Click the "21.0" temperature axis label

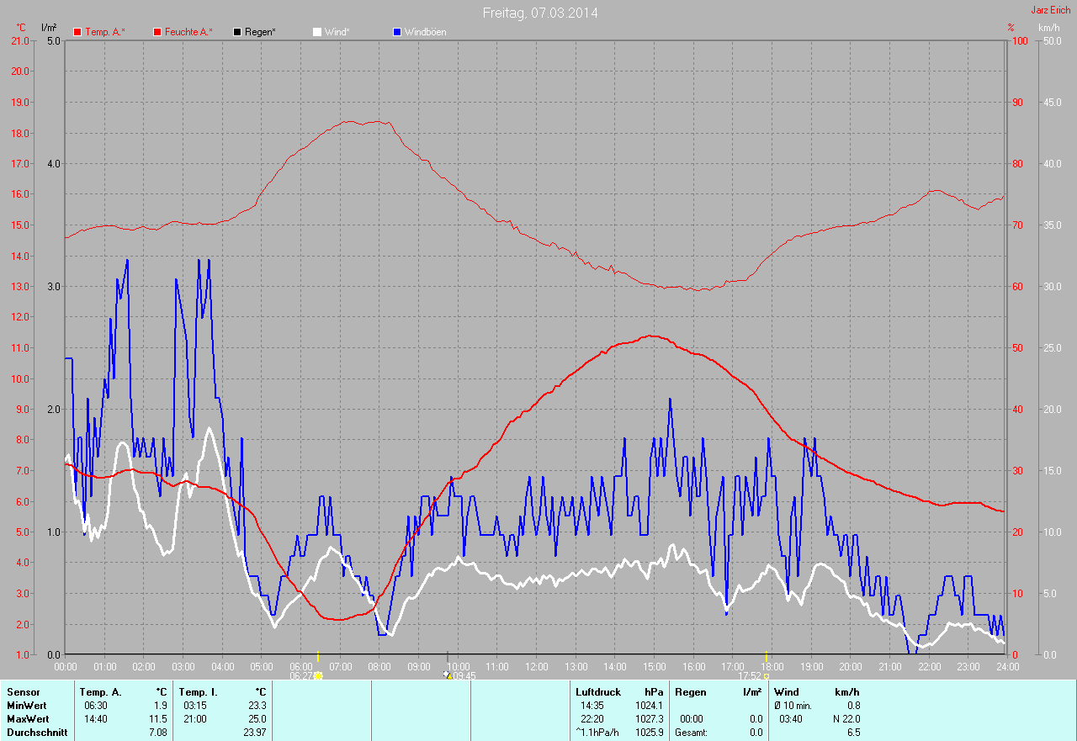[x=19, y=41]
